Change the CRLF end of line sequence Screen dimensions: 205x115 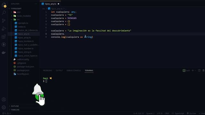pyautogui.click(x=167, y=113)
